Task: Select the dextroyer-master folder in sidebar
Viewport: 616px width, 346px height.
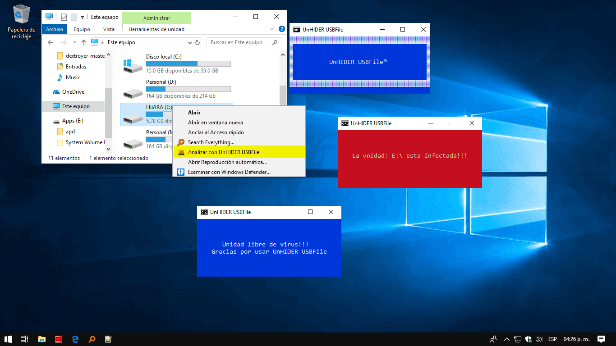Action: [81, 56]
